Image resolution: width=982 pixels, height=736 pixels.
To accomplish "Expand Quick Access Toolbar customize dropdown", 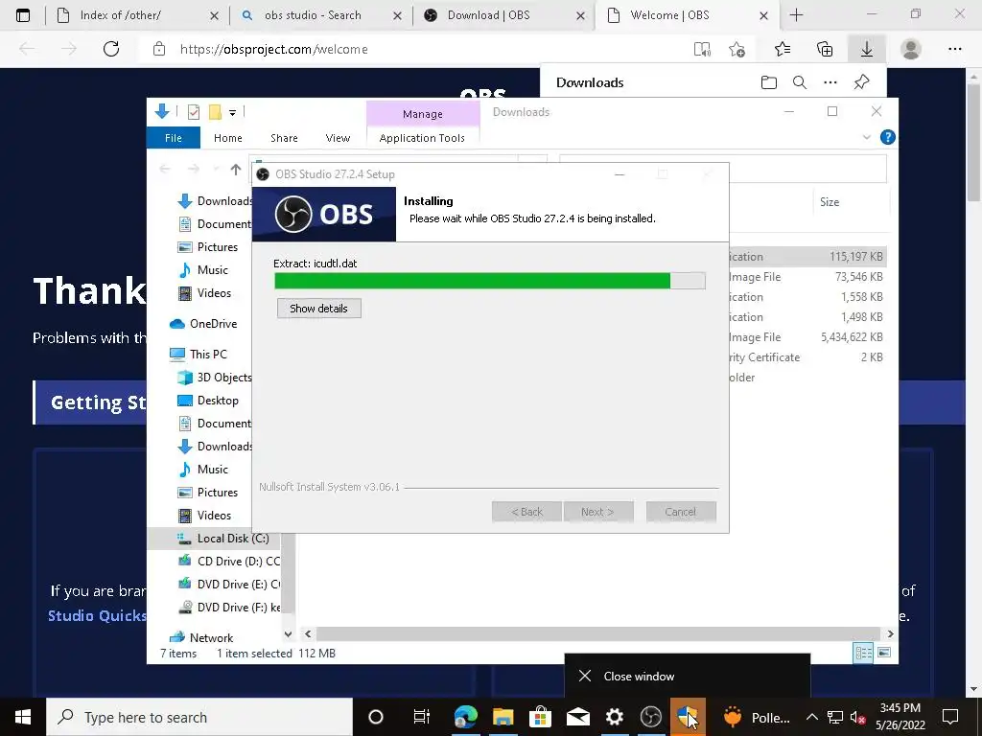I will [x=232, y=113].
